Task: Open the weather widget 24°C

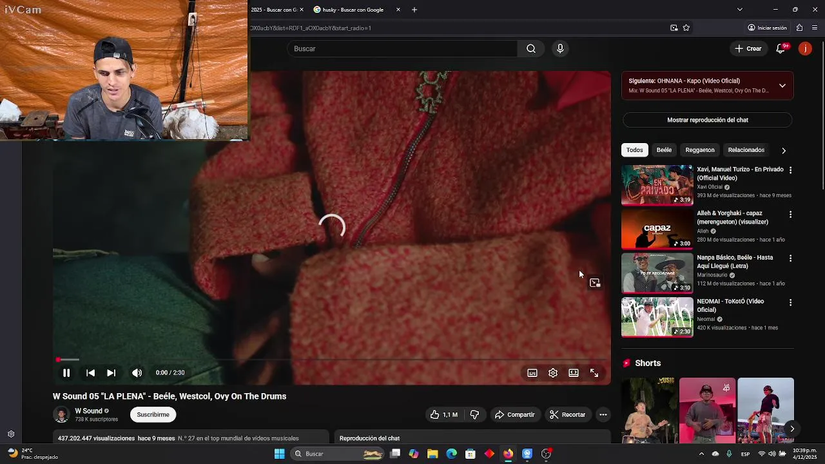Action: (32, 454)
